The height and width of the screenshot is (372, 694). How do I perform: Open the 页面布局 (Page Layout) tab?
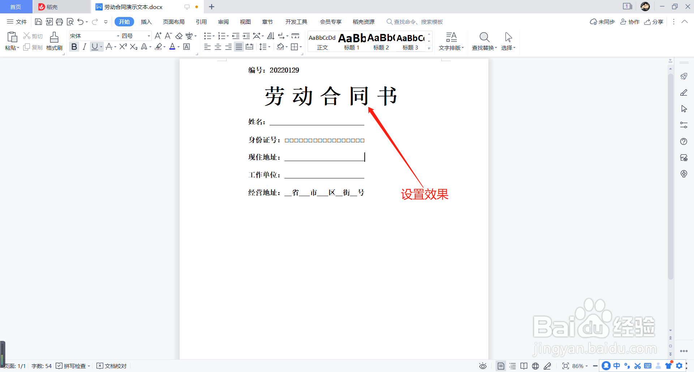(x=173, y=22)
